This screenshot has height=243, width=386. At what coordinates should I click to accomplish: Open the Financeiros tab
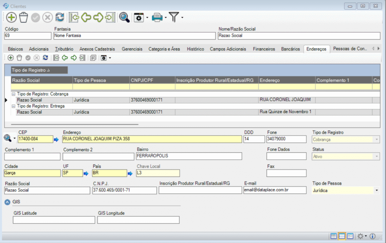coord(264,49)
